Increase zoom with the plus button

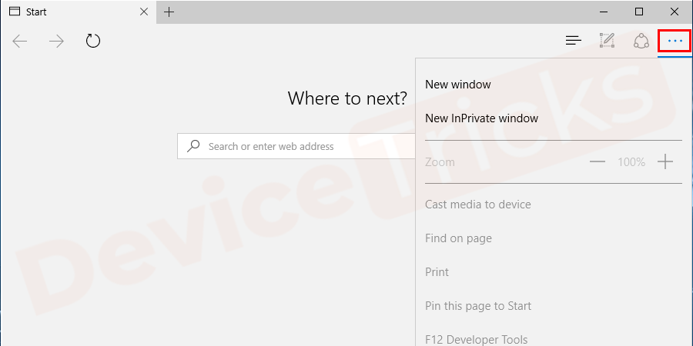tap(665, 162)
